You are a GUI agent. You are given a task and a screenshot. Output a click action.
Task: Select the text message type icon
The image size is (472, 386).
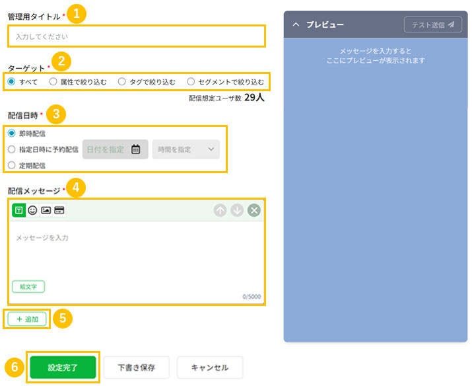pos(19,210)
